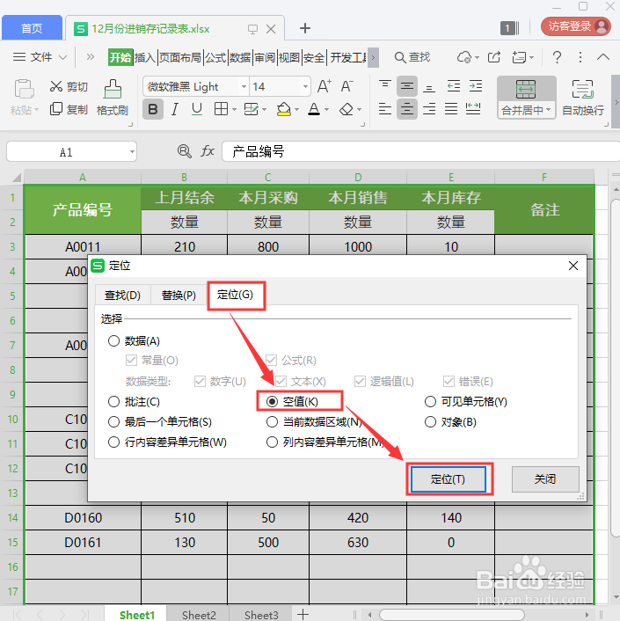Align cell content to top
Screen dimensions: 620x621
coord(385,85)
